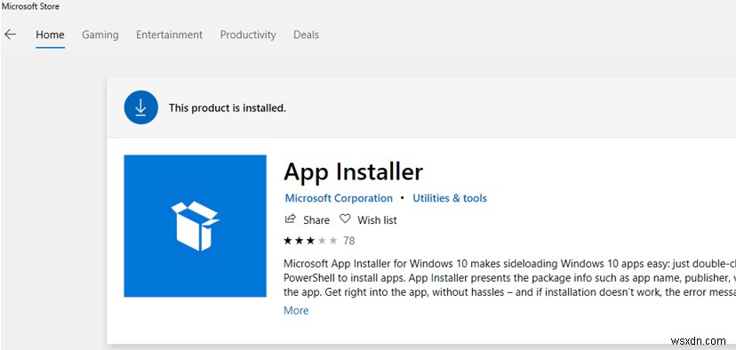Click the star rating
Screen dimensions: 736x350
click(x=311, y=241)
